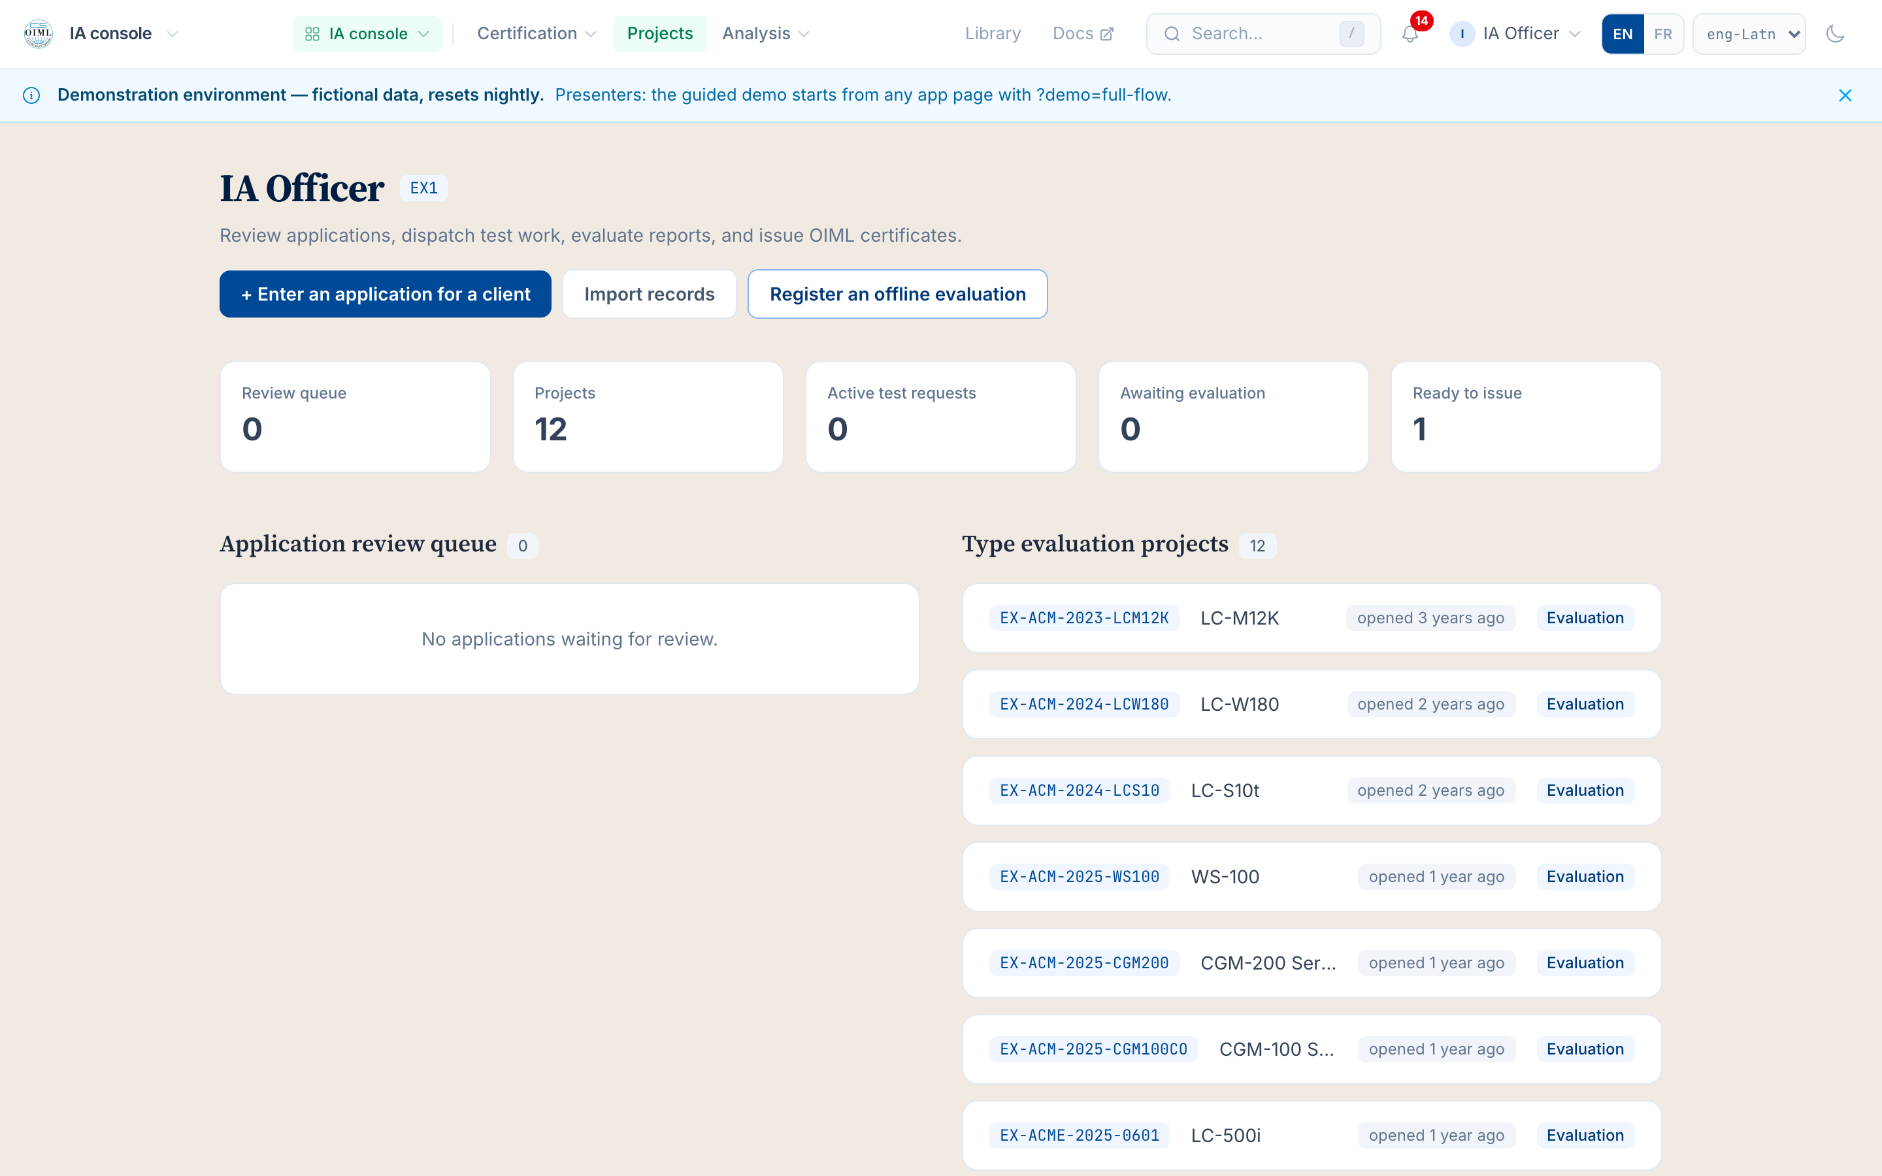The image size is (1882, 1176).
Task: Click the info icon in the banner
Action: (31, 95)
